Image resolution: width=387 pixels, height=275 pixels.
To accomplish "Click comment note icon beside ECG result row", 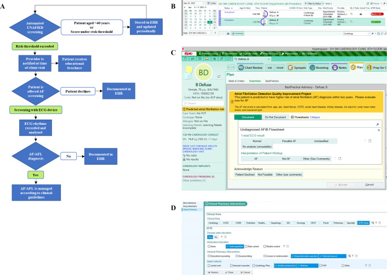I will (x=370, y=141).
